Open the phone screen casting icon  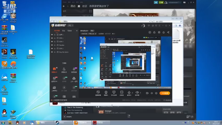tap(114, 92)
